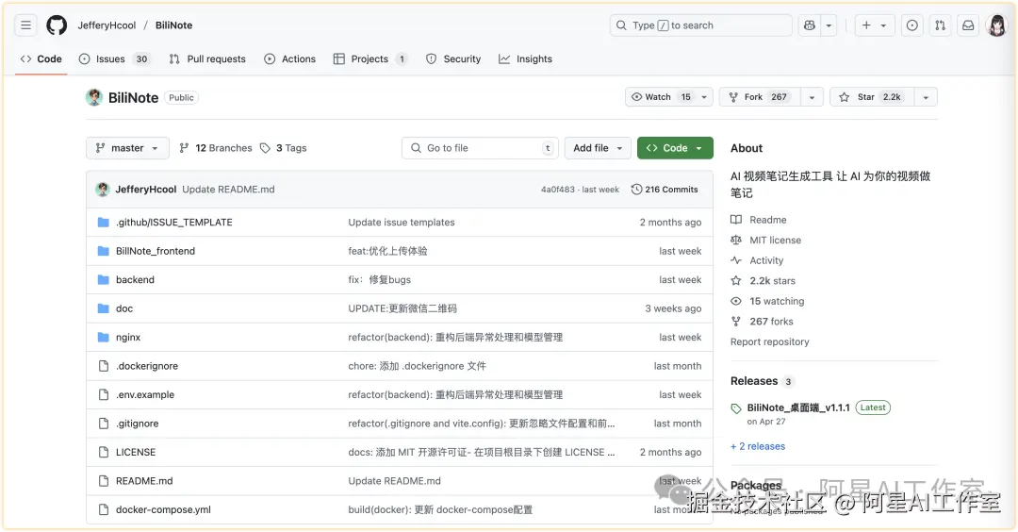Open BiliNote repository breadcrumb link
This screenshot has width=1018, height=532.
coord(174,25)
